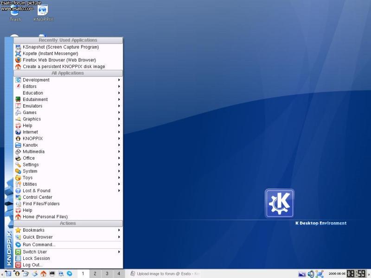
Task: Click the Help category with submenu arrow
Action: pos(68,126)
